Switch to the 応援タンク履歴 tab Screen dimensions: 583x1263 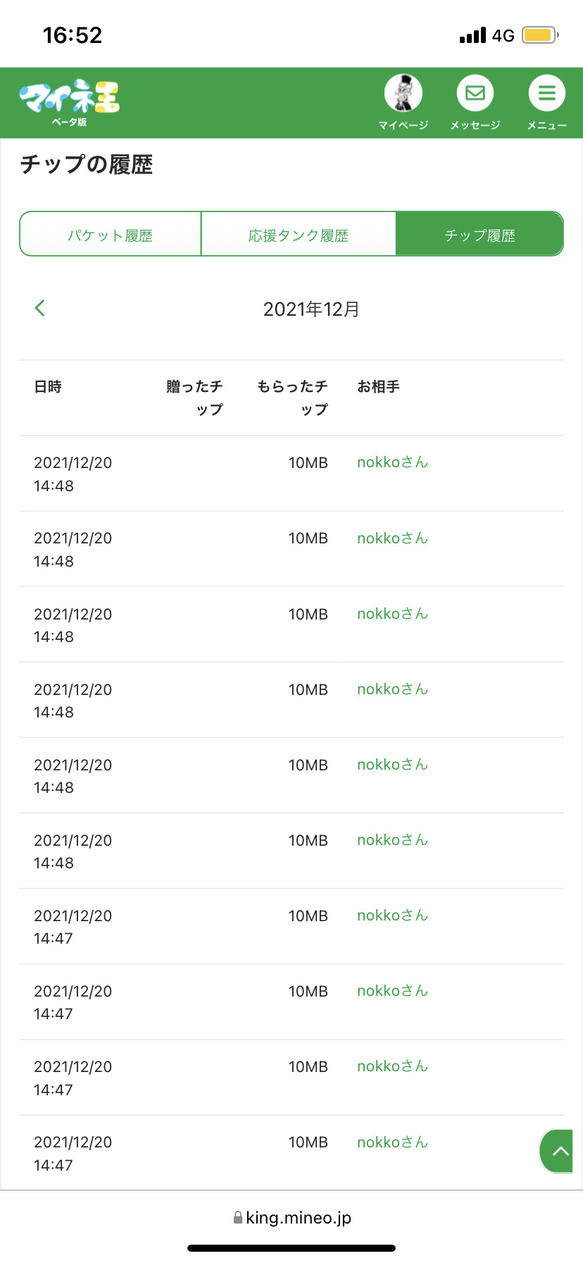(299, 235)
